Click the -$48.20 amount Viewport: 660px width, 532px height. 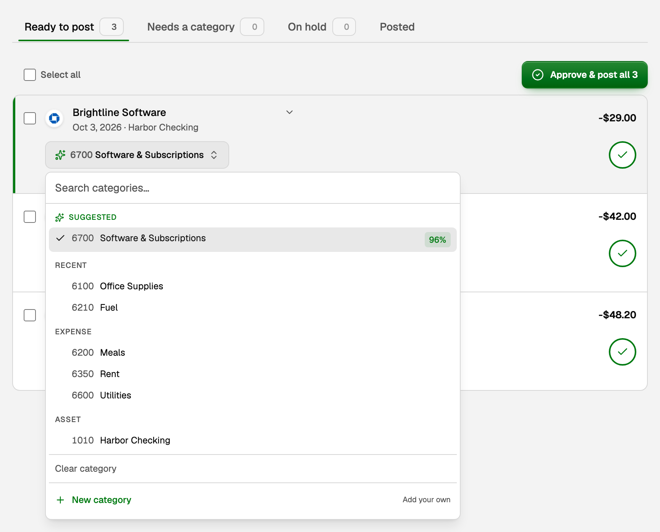pos(617,315)
